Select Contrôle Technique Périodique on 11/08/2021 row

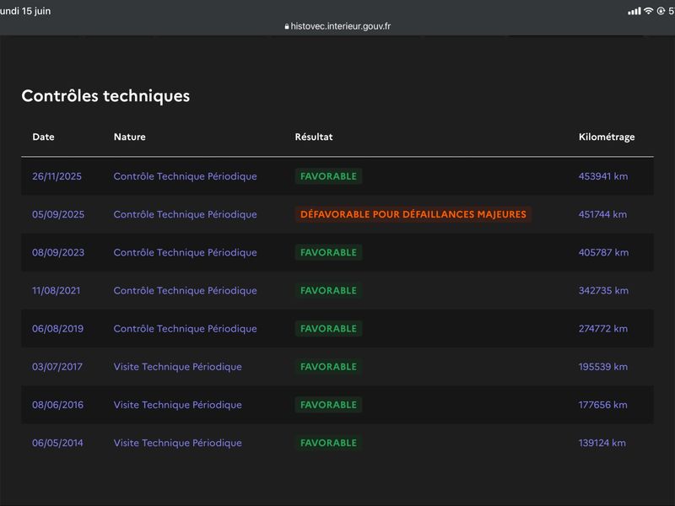click(185, 291)
